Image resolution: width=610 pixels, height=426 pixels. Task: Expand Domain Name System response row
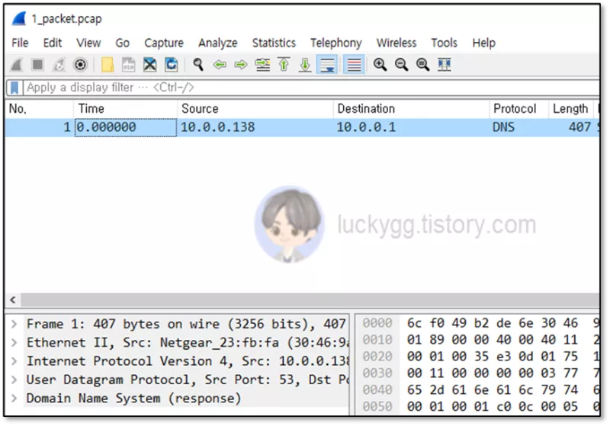click(14, 399)
